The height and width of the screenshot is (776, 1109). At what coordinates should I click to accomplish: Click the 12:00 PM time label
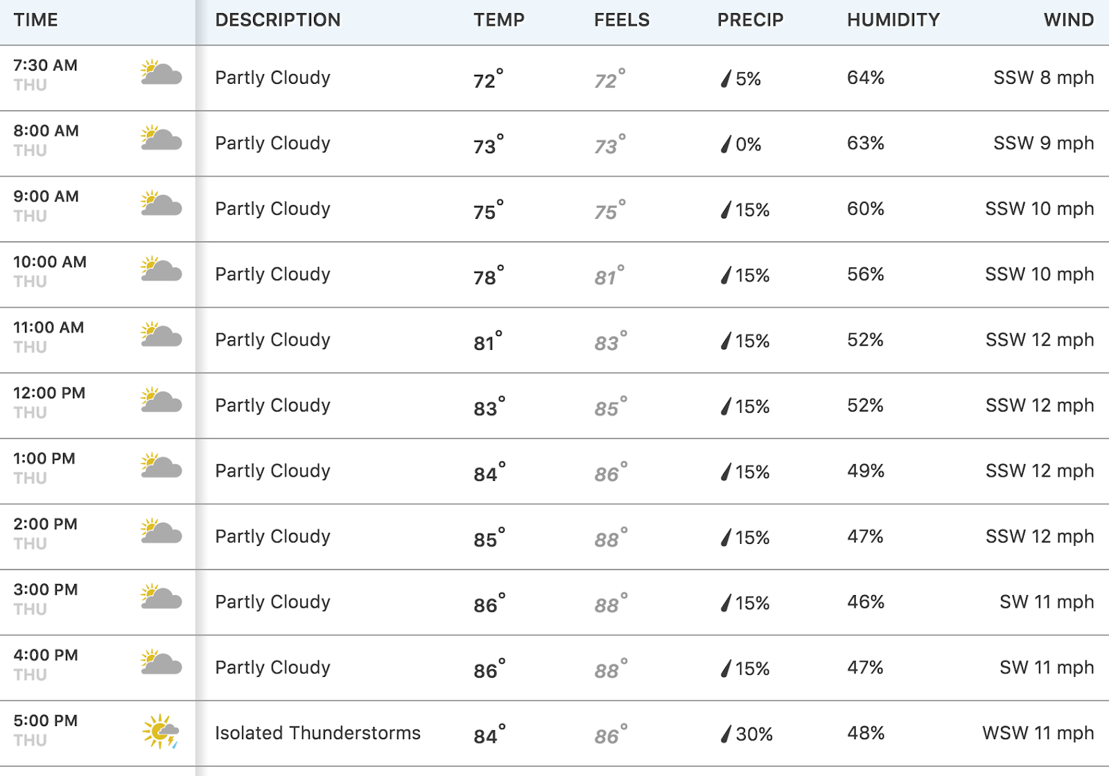click(49, 393)
